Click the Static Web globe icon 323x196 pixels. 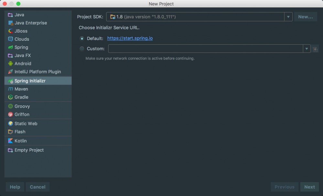(x=10, y=124)
